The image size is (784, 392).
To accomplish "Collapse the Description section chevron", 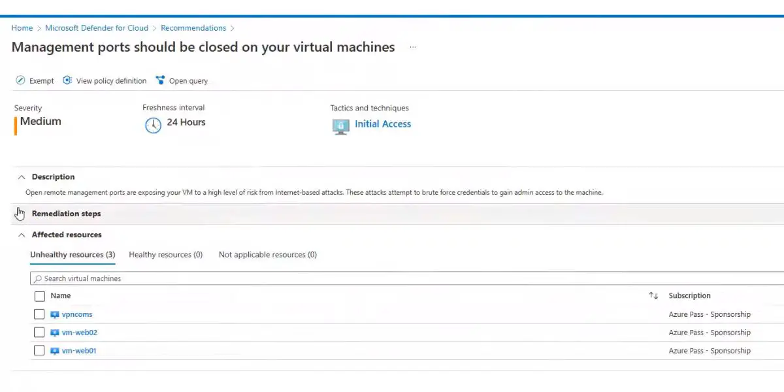I will pyautogui.click(x=22, y=177).
